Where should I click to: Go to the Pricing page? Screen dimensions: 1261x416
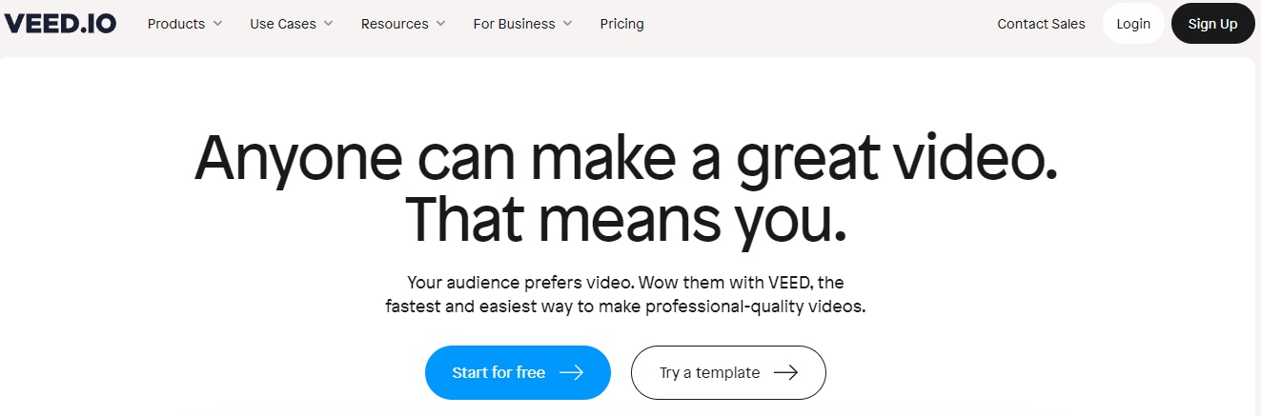[x=621, y=24]
